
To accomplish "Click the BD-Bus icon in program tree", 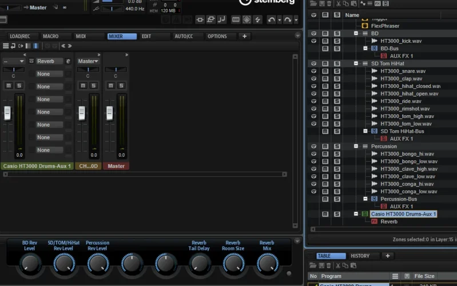I will [x=374, y=49].
